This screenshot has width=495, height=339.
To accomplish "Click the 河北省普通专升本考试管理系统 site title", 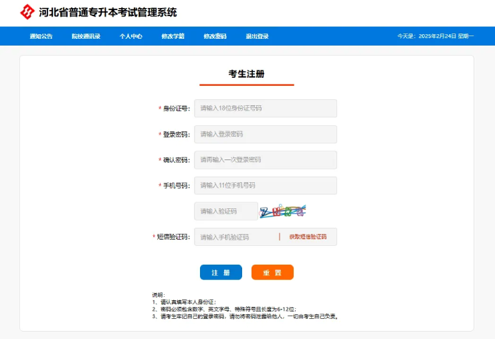I will 108,12.
